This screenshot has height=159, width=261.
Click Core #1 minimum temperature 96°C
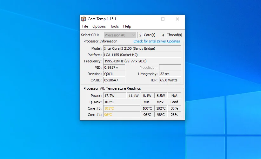coord(147,115)
